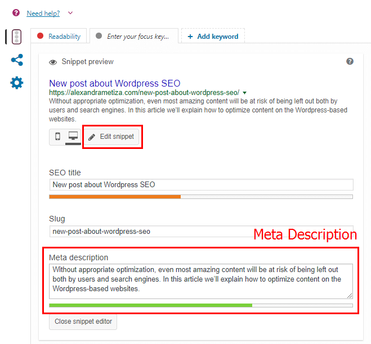The height and width of the screenshot is (344, 371).
Task: Open the green dropdown arrow after the URL
Action: pos(245,93)
